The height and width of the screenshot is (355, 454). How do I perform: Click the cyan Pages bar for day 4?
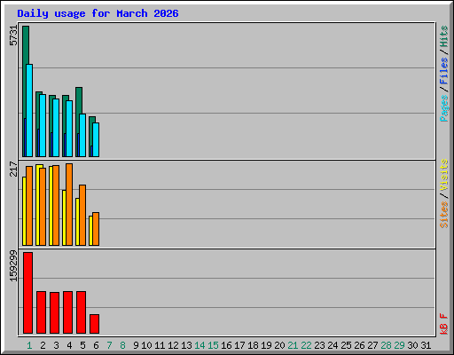tap(69, 129)
